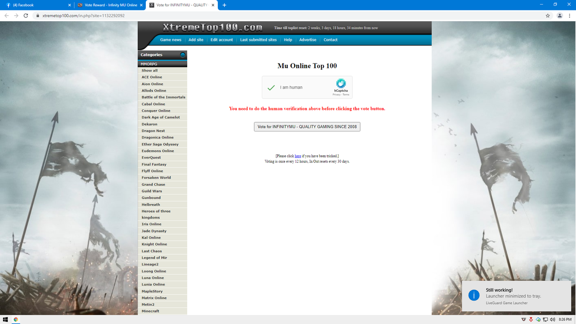This screenshot has width=576, height=324.
Task: Open the Allods Online category
Action: point(154,90)
